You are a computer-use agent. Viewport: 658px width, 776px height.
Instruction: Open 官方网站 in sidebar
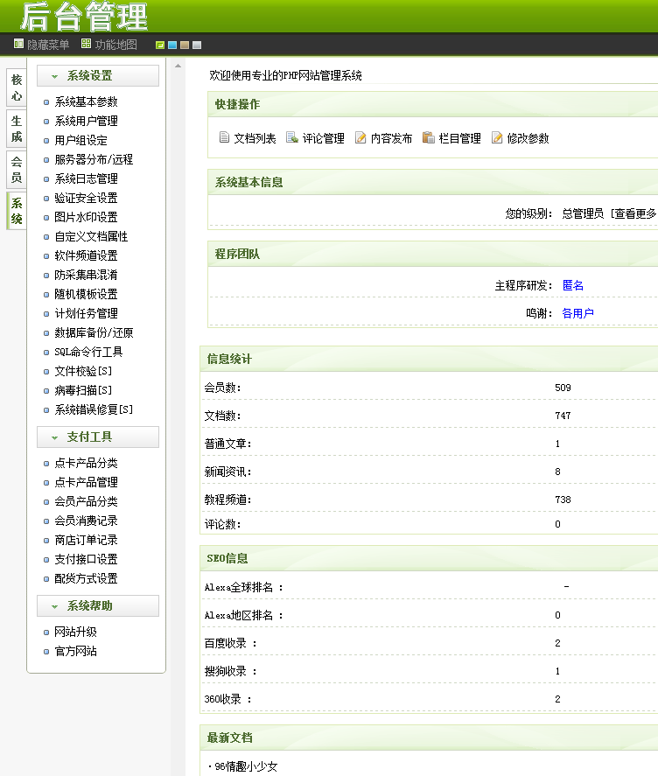point(76,651)
